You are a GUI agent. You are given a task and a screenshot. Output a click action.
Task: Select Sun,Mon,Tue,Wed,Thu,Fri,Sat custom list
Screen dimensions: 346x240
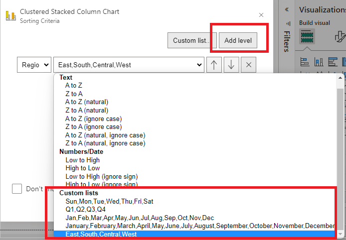(x=109, y=201)
